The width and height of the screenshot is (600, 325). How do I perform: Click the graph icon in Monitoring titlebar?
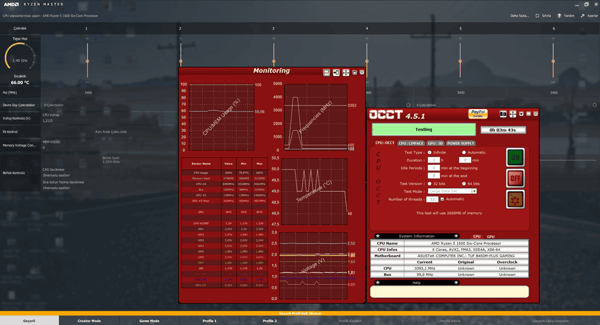tap(326, 73)
